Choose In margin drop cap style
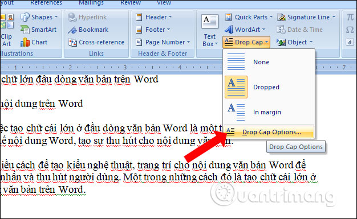The height and width of the screenshot is (219, 357). click(269, 112)
